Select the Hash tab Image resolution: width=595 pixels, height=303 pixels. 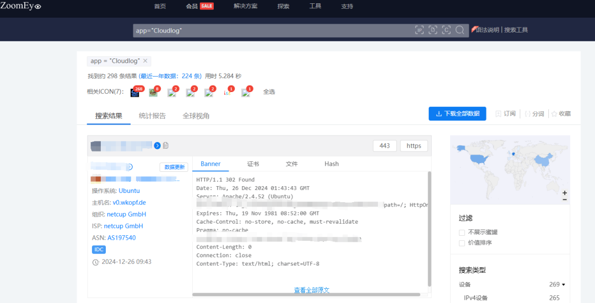331,164
